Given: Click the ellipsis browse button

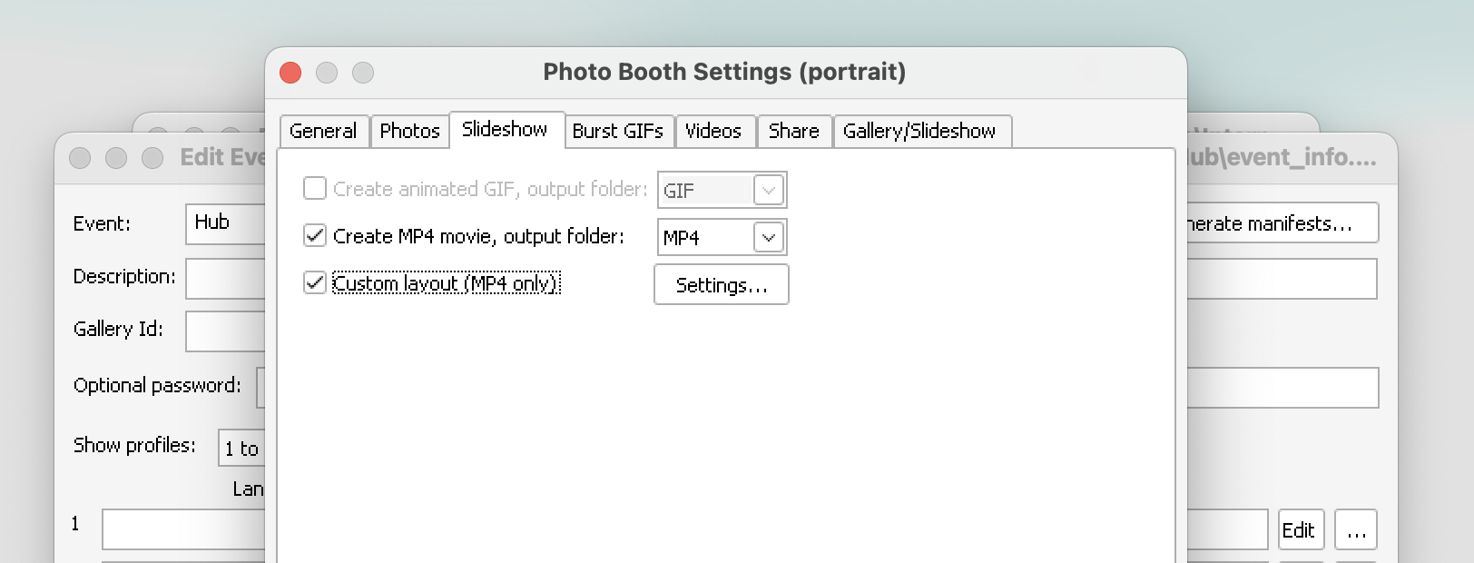Looking at the screenshot, I should (1356, 530).
